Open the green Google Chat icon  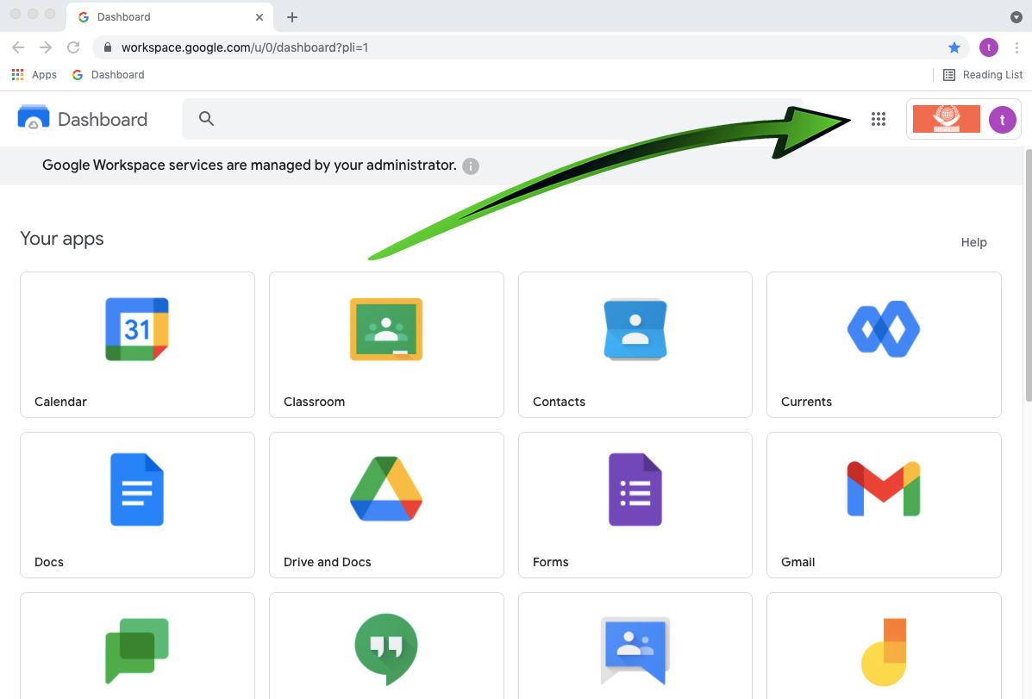pyautogui.click(x=137, y=650)
